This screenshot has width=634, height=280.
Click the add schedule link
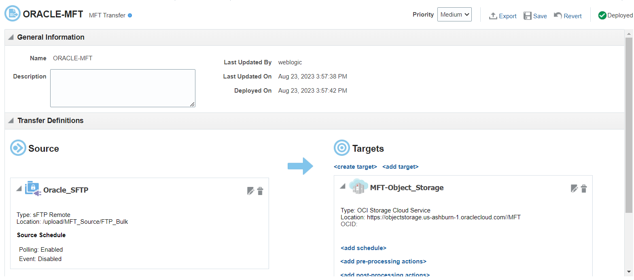pyautogui.click(x=363, y=248)
